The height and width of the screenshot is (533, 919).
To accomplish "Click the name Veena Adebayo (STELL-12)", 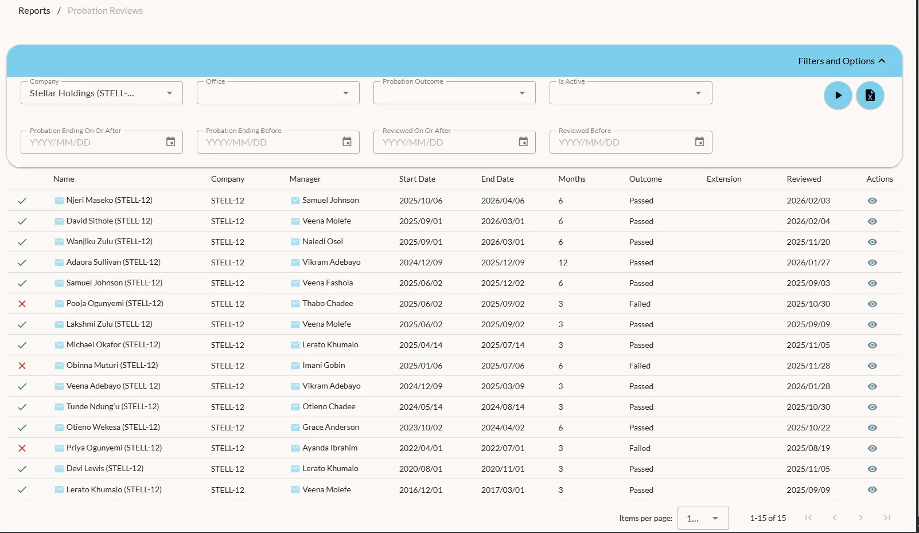I will pos(114,386).
